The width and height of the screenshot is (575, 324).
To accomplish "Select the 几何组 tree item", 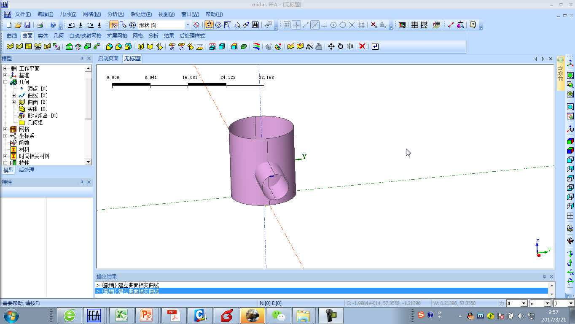I will point(35,122).
